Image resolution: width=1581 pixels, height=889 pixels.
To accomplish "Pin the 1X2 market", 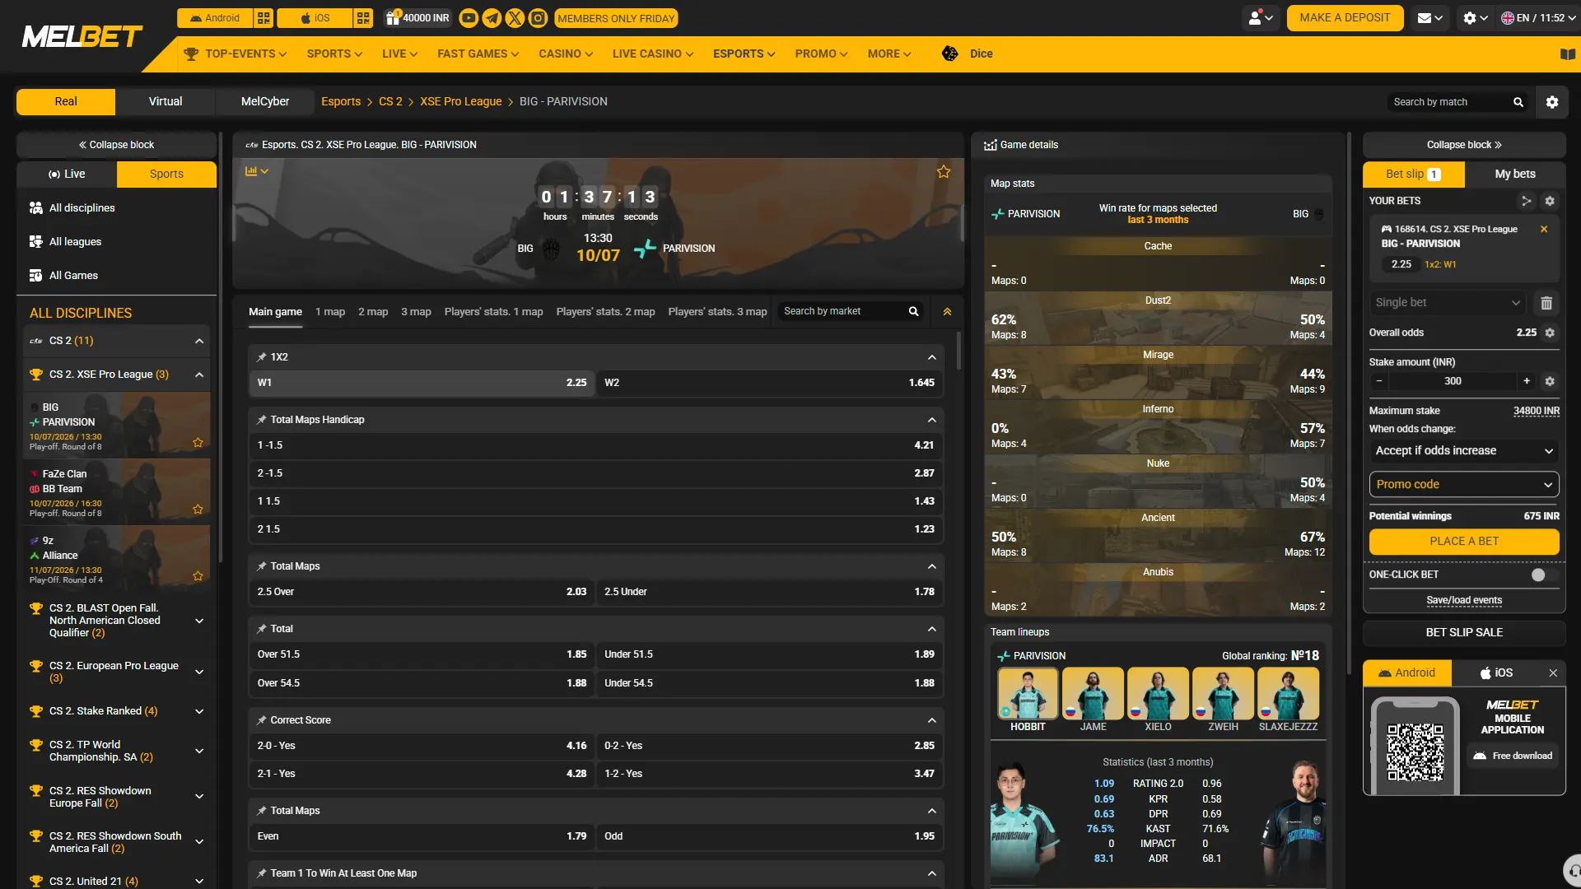I will [x=261, y=357].
